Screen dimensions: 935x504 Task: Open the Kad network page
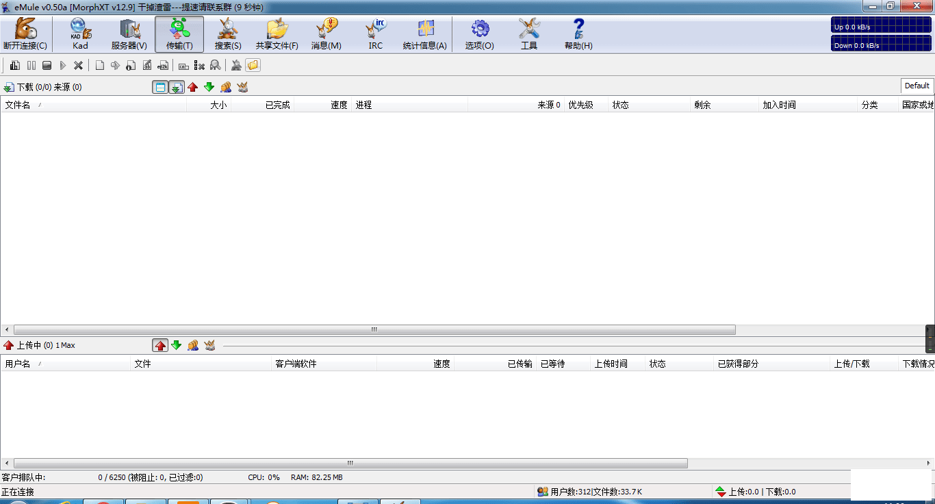[81, 34]
